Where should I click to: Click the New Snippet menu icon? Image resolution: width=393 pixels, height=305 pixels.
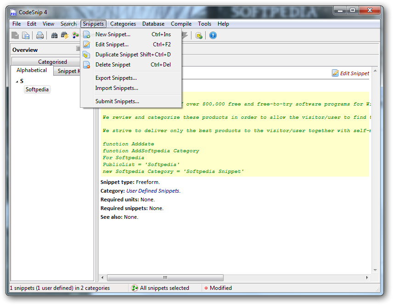tap(86, 34)
